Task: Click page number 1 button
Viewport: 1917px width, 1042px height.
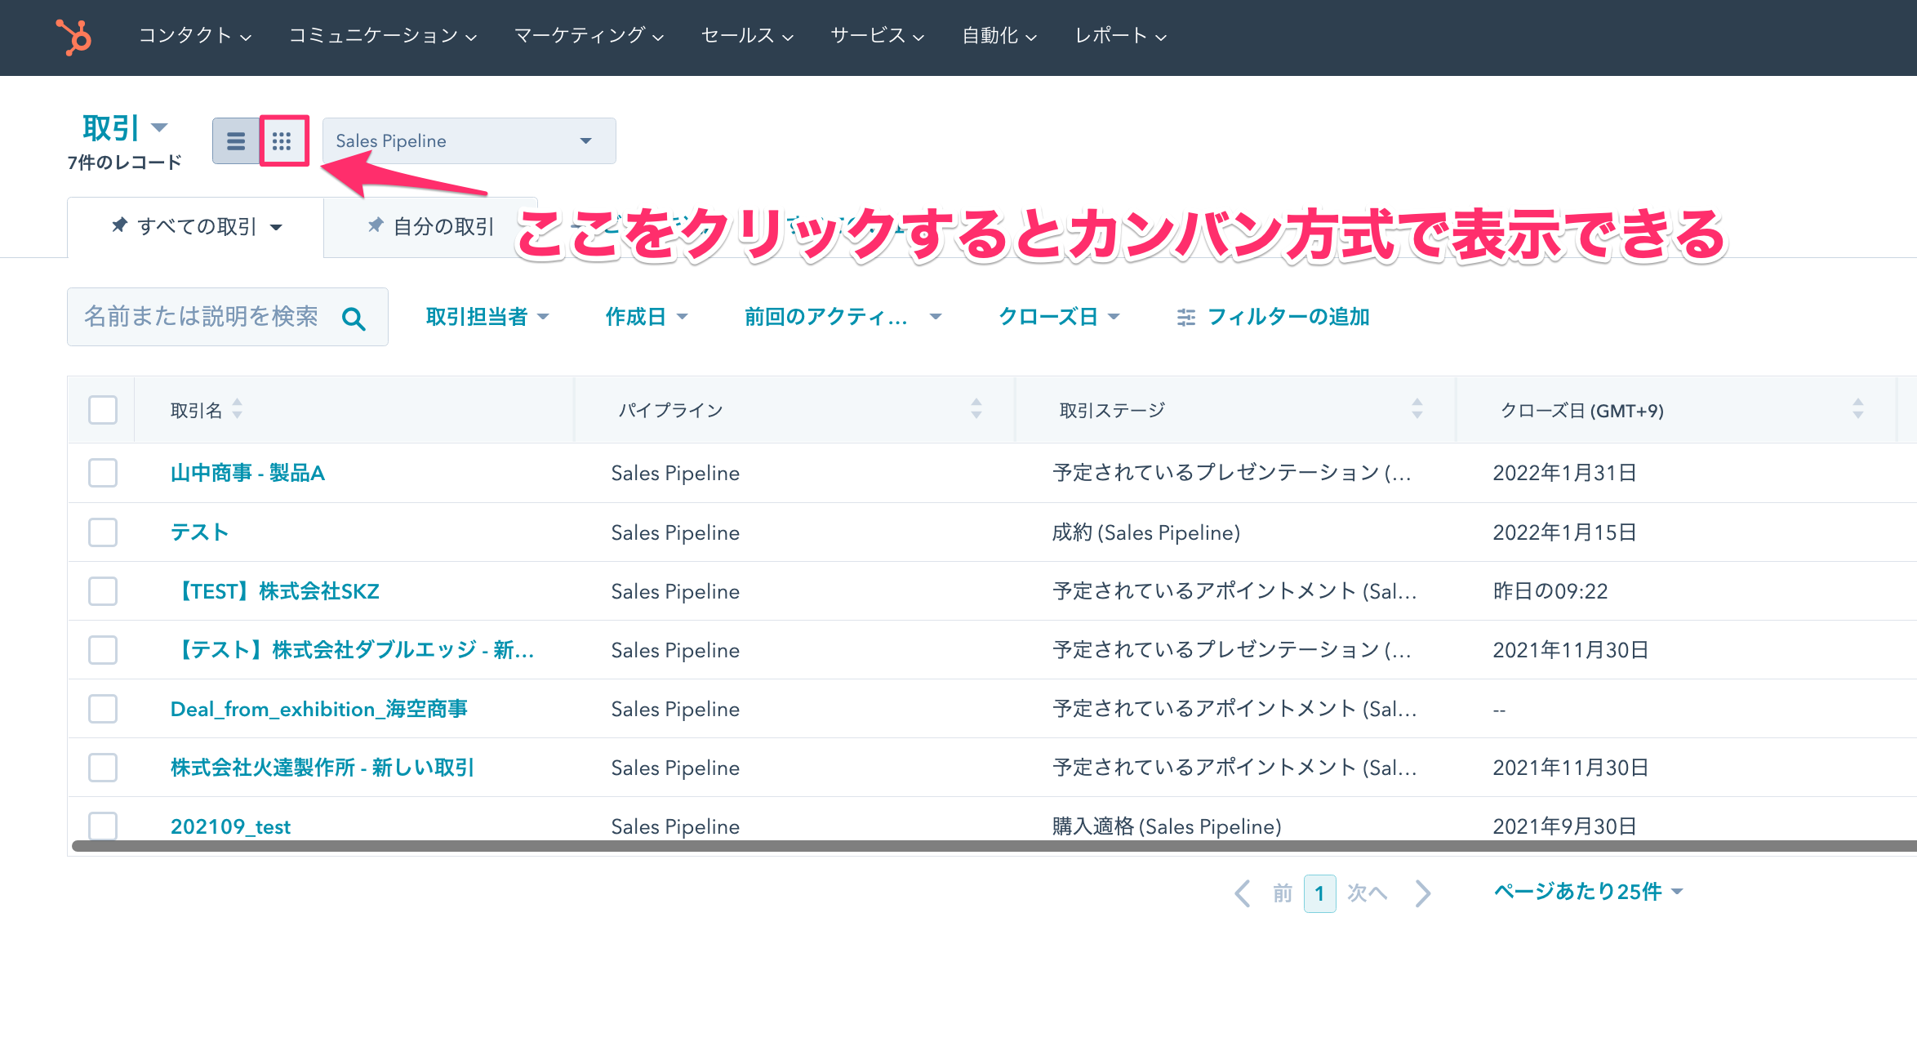Action: [1319, 893]
